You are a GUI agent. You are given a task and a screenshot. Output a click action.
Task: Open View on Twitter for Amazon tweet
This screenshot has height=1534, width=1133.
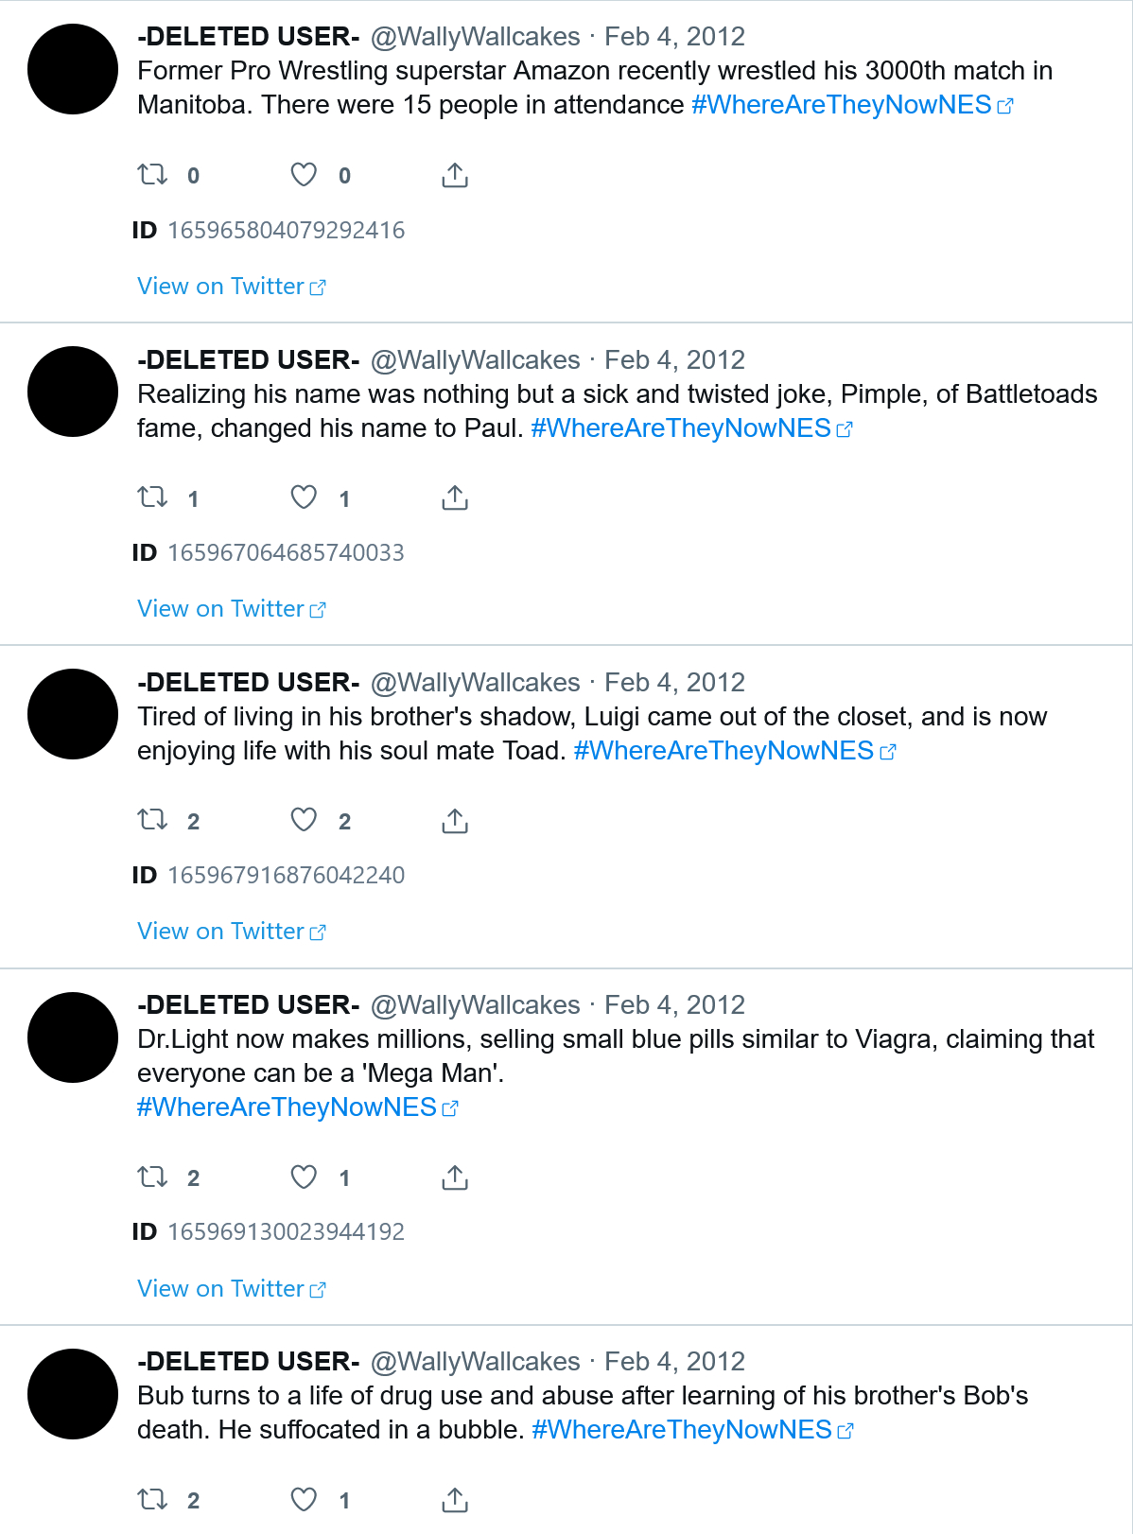[x=232, y=287]
